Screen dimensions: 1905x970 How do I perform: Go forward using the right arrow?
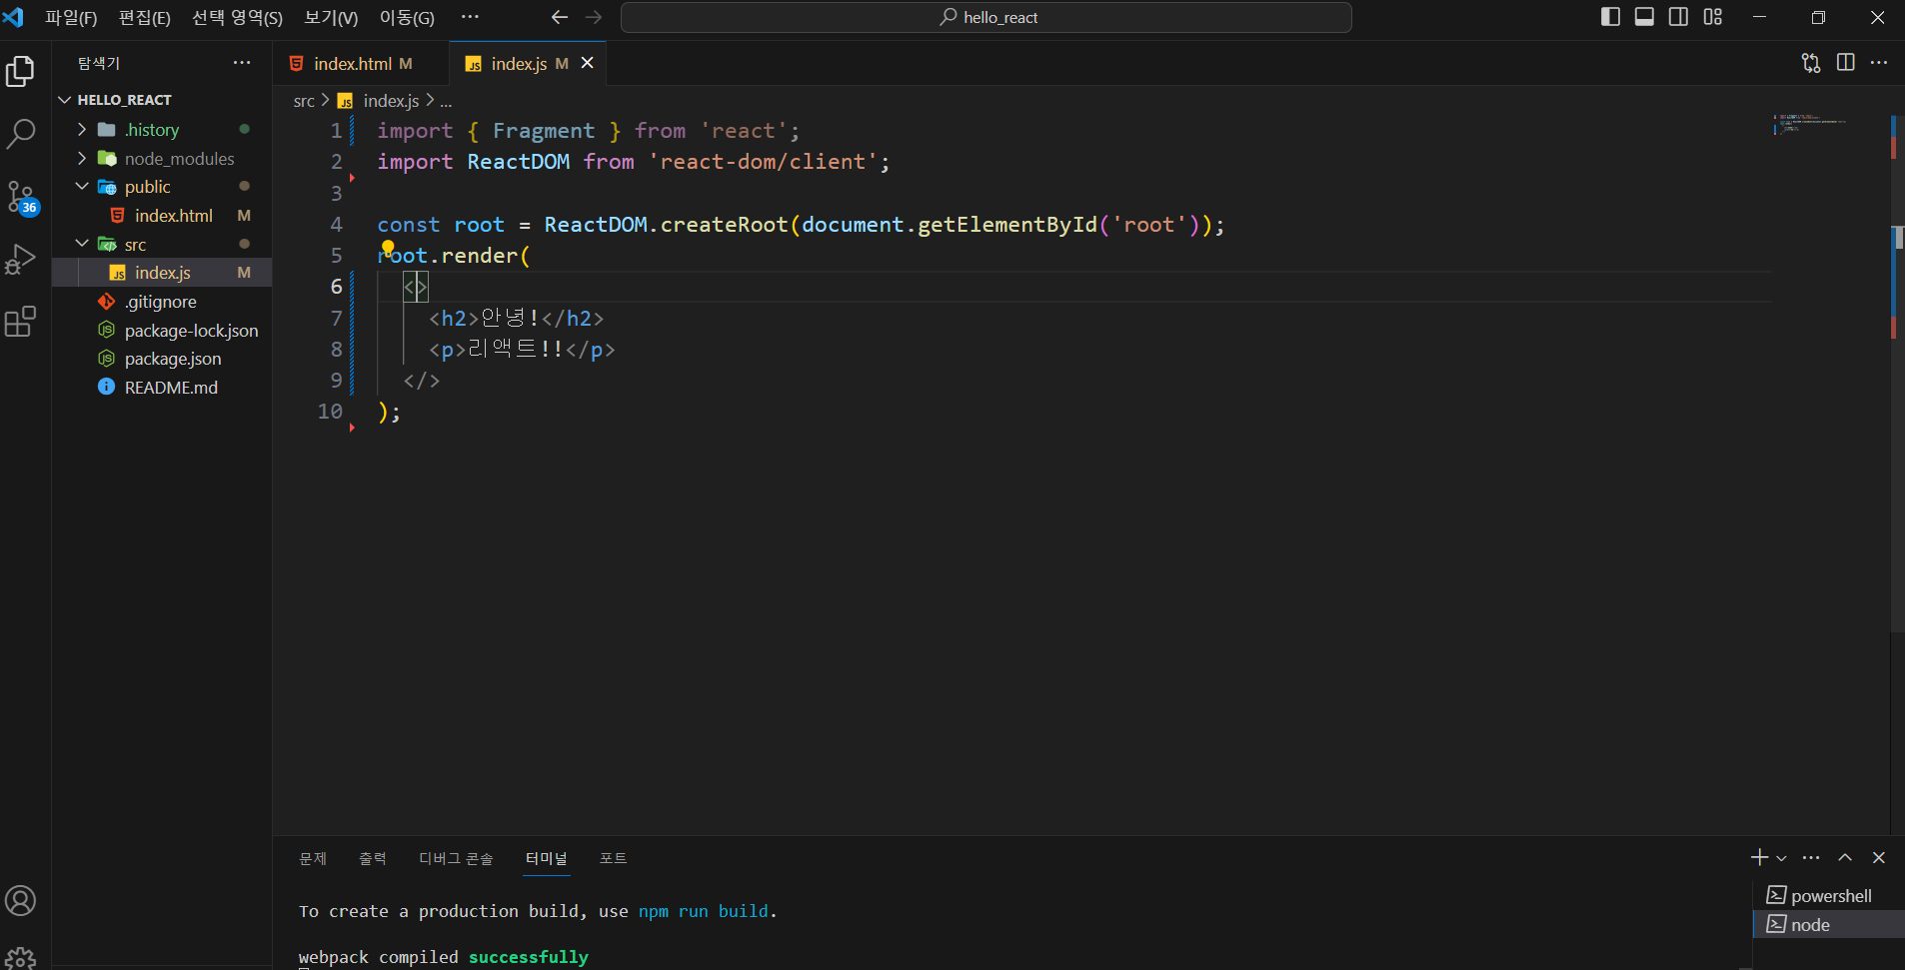[x=594, y=17]
